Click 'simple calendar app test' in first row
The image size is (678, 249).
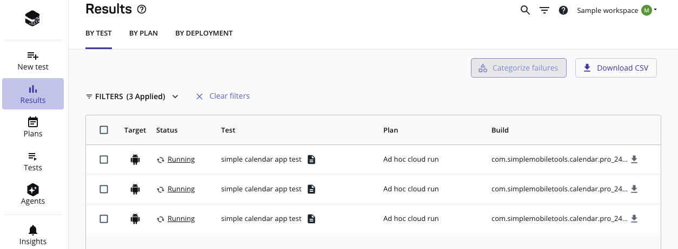pyautogui.click(x=261, y=160)
